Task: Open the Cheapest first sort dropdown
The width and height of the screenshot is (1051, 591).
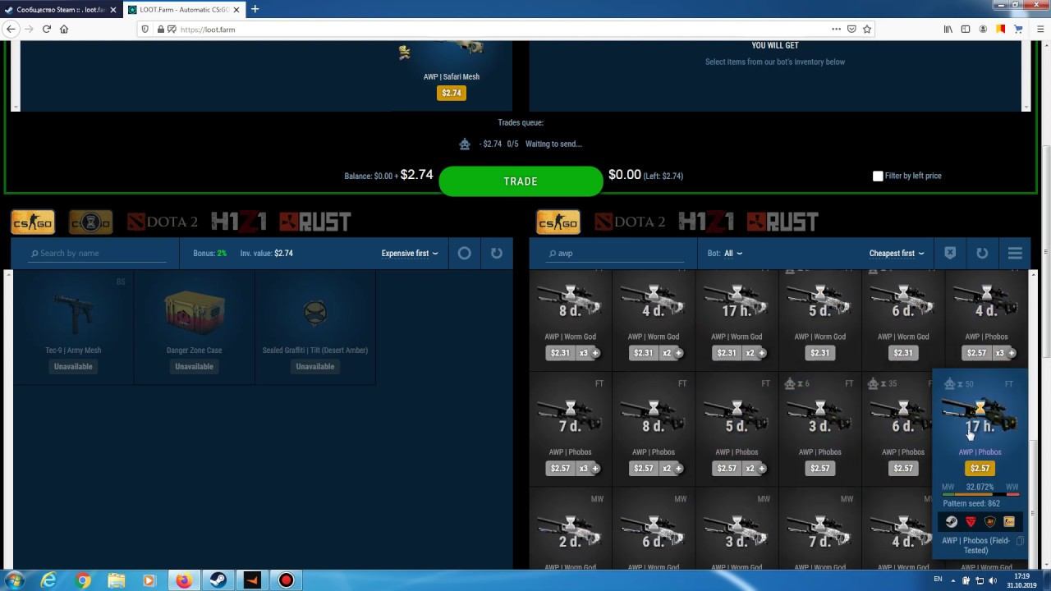Action: click(x=897, y=253)
